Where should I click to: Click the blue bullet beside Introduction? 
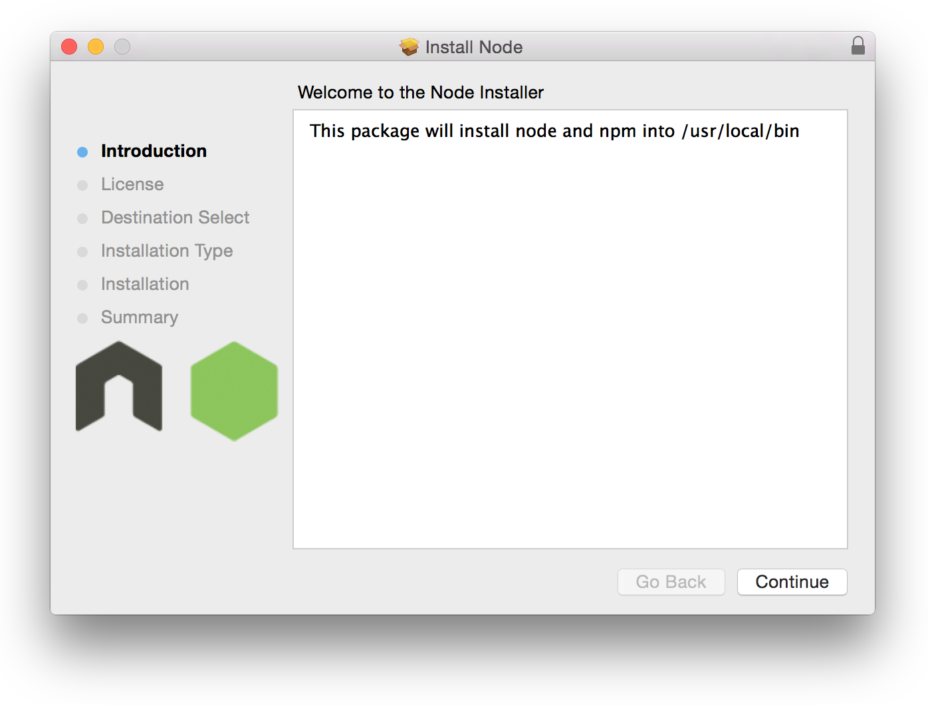click(x=82, y=152)
